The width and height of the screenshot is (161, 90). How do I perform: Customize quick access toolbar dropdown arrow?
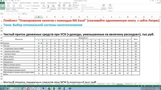pyautogui.click(x=20, y=1)
